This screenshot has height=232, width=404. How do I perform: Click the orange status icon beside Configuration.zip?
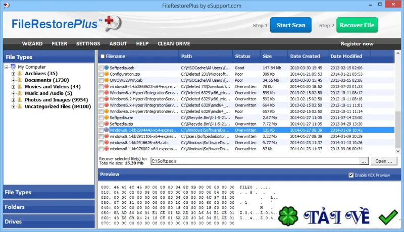pyautogui.click(x=107, y=74)
